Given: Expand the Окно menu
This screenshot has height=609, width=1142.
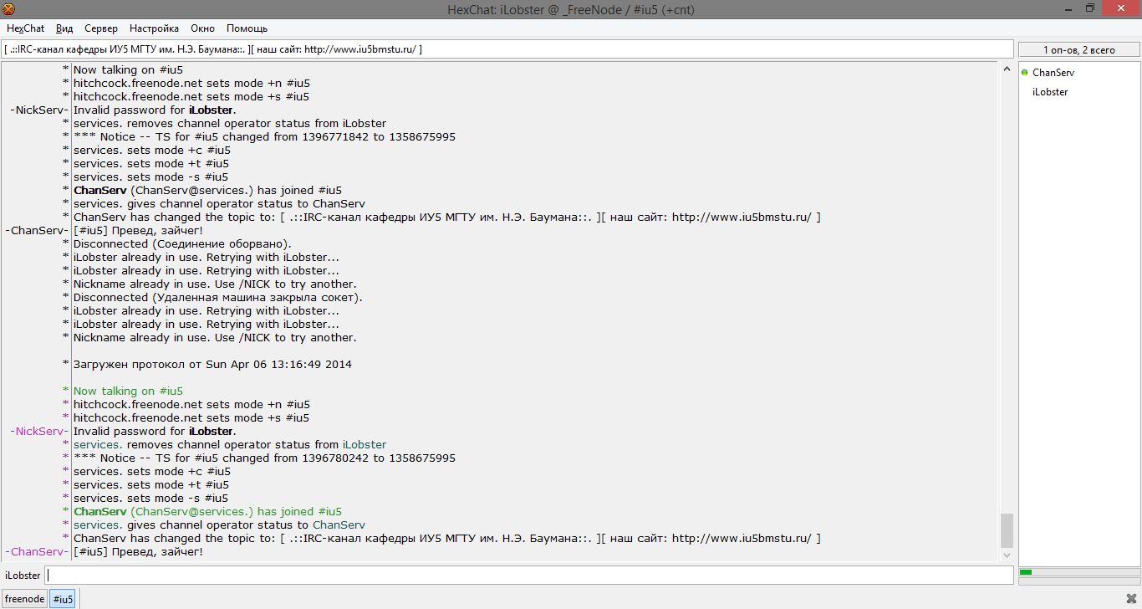Looking at the screenshot, I should (202, 28).
